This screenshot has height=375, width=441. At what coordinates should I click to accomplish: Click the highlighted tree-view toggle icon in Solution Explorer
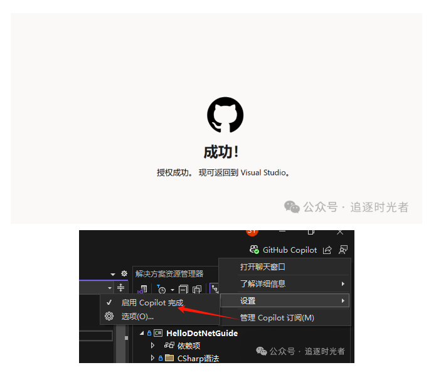click(x=215, y=288)
